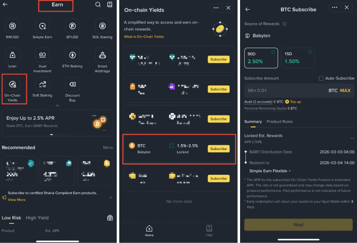This screenshot has height=243, width=357.
Task: Open On-Chain Yields icon
Action: tap(12, 84)
